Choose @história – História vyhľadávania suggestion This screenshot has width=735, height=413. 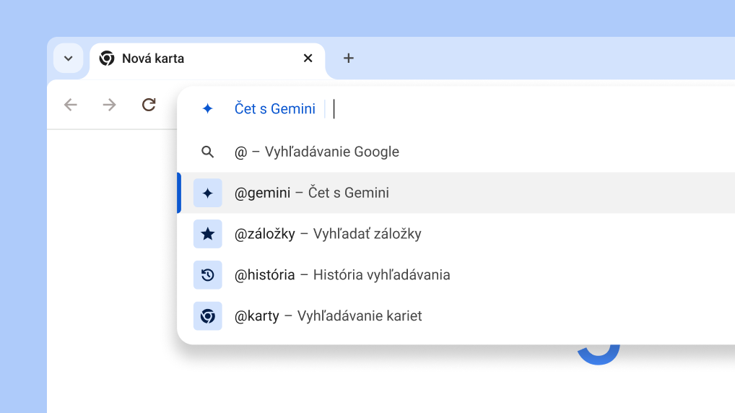[456, 274]
